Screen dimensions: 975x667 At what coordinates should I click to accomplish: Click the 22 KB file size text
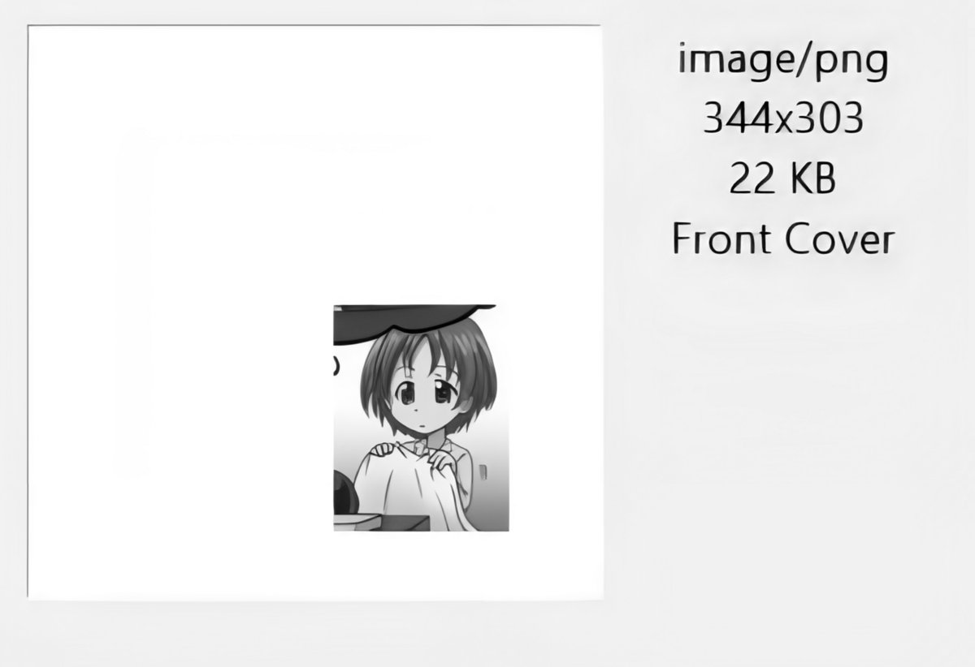click(x=782, y=179)
